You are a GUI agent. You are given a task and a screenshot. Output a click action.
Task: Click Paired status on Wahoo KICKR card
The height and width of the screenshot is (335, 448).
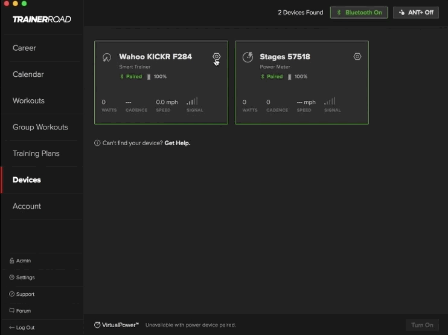tap(134, 77)
